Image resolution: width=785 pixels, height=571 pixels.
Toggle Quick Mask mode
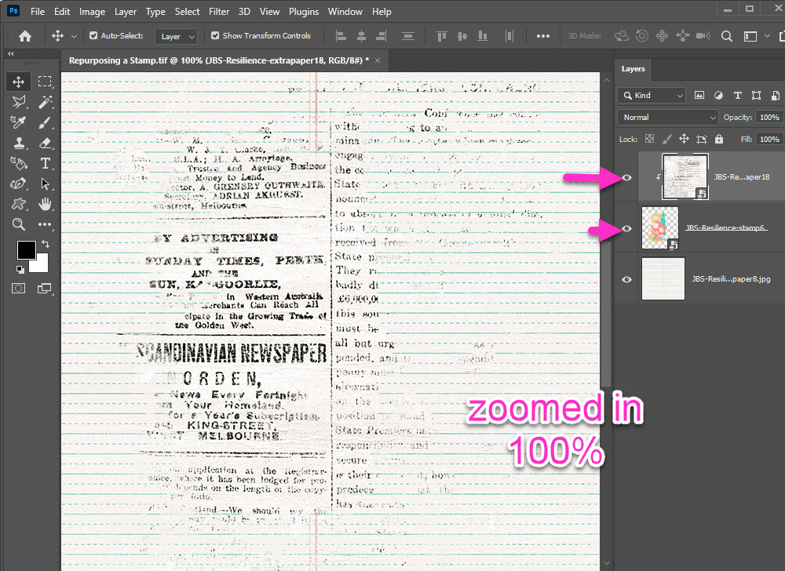(x=19, y=289)
